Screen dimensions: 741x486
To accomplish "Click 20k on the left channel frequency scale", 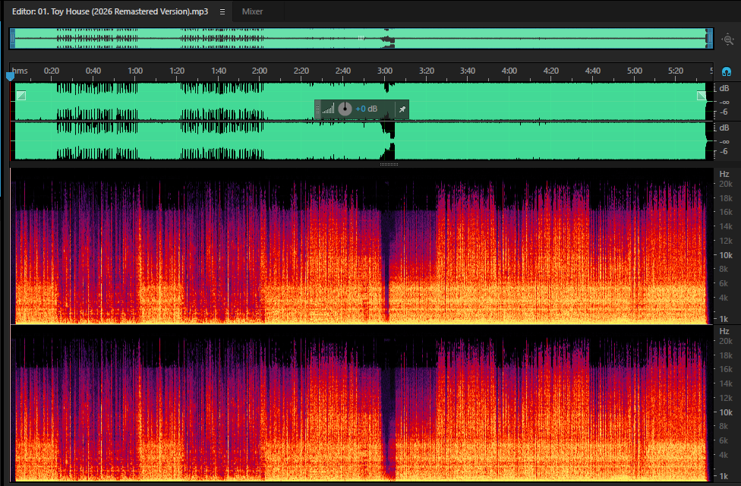I will click(x=726, y=184).
